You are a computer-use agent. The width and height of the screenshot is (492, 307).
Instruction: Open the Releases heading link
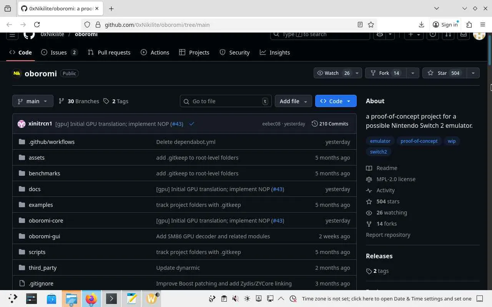[379, 256]
